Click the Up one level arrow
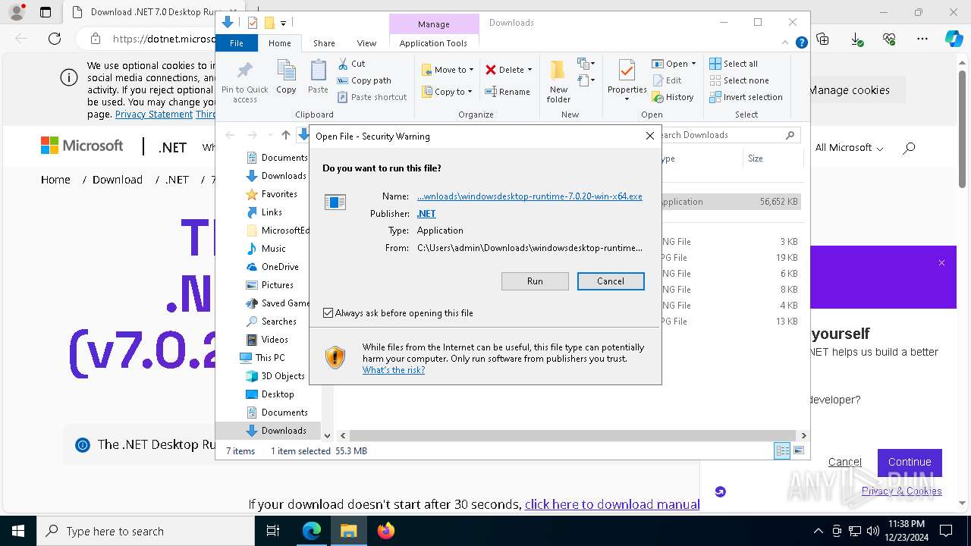The height and width of the screenshot is (546, 971). [285, 135]
